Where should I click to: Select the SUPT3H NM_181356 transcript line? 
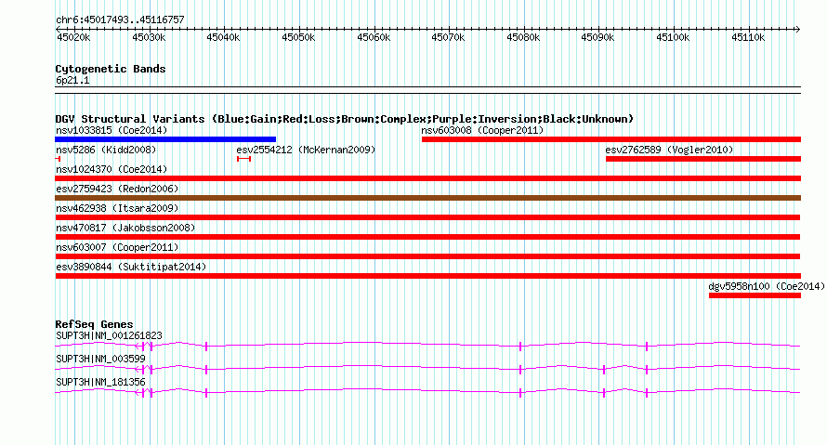(427, 392)
